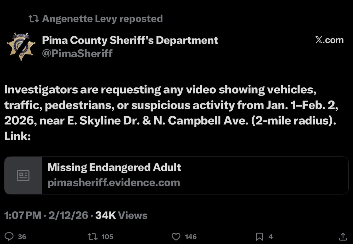Like the post with the heart icon
Screen dimensions: 353x244
coord(176,236)
